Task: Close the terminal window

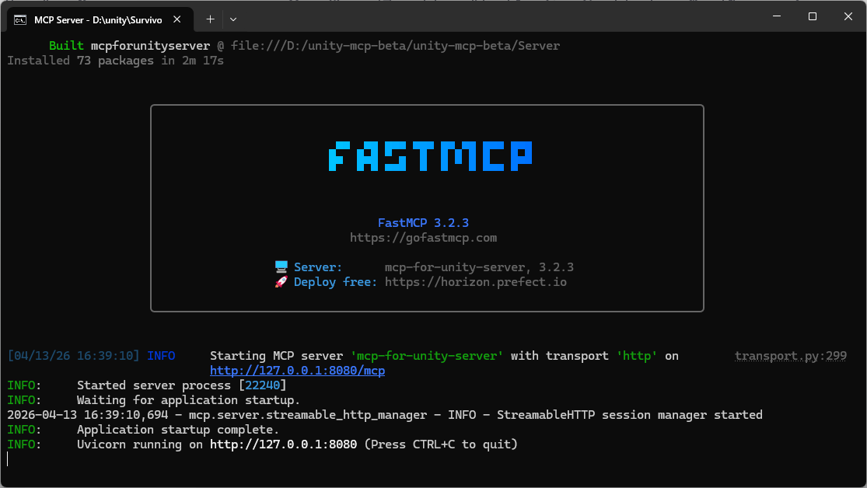Action: coord(848,16)
